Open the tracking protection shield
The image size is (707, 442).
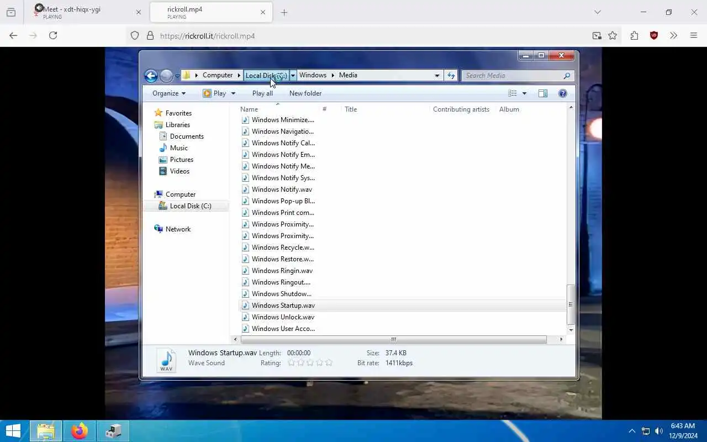[135, 35]
